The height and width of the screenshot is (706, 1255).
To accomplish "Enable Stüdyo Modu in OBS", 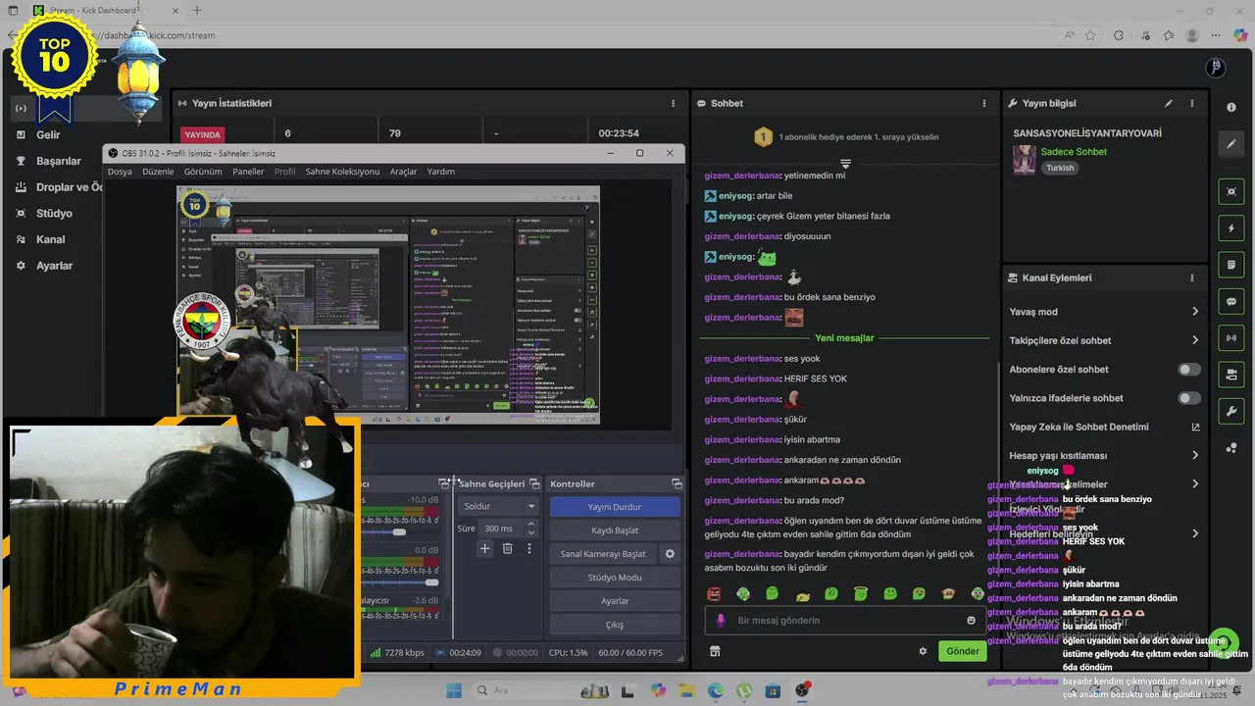I will tap(615, 578).
